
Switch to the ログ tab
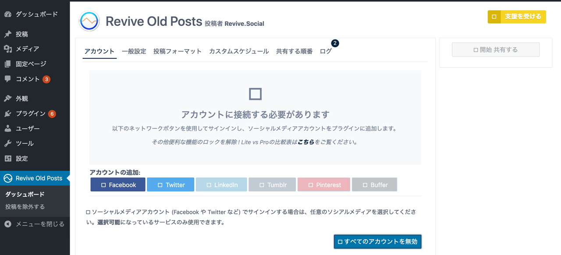(x=326, y=51)
